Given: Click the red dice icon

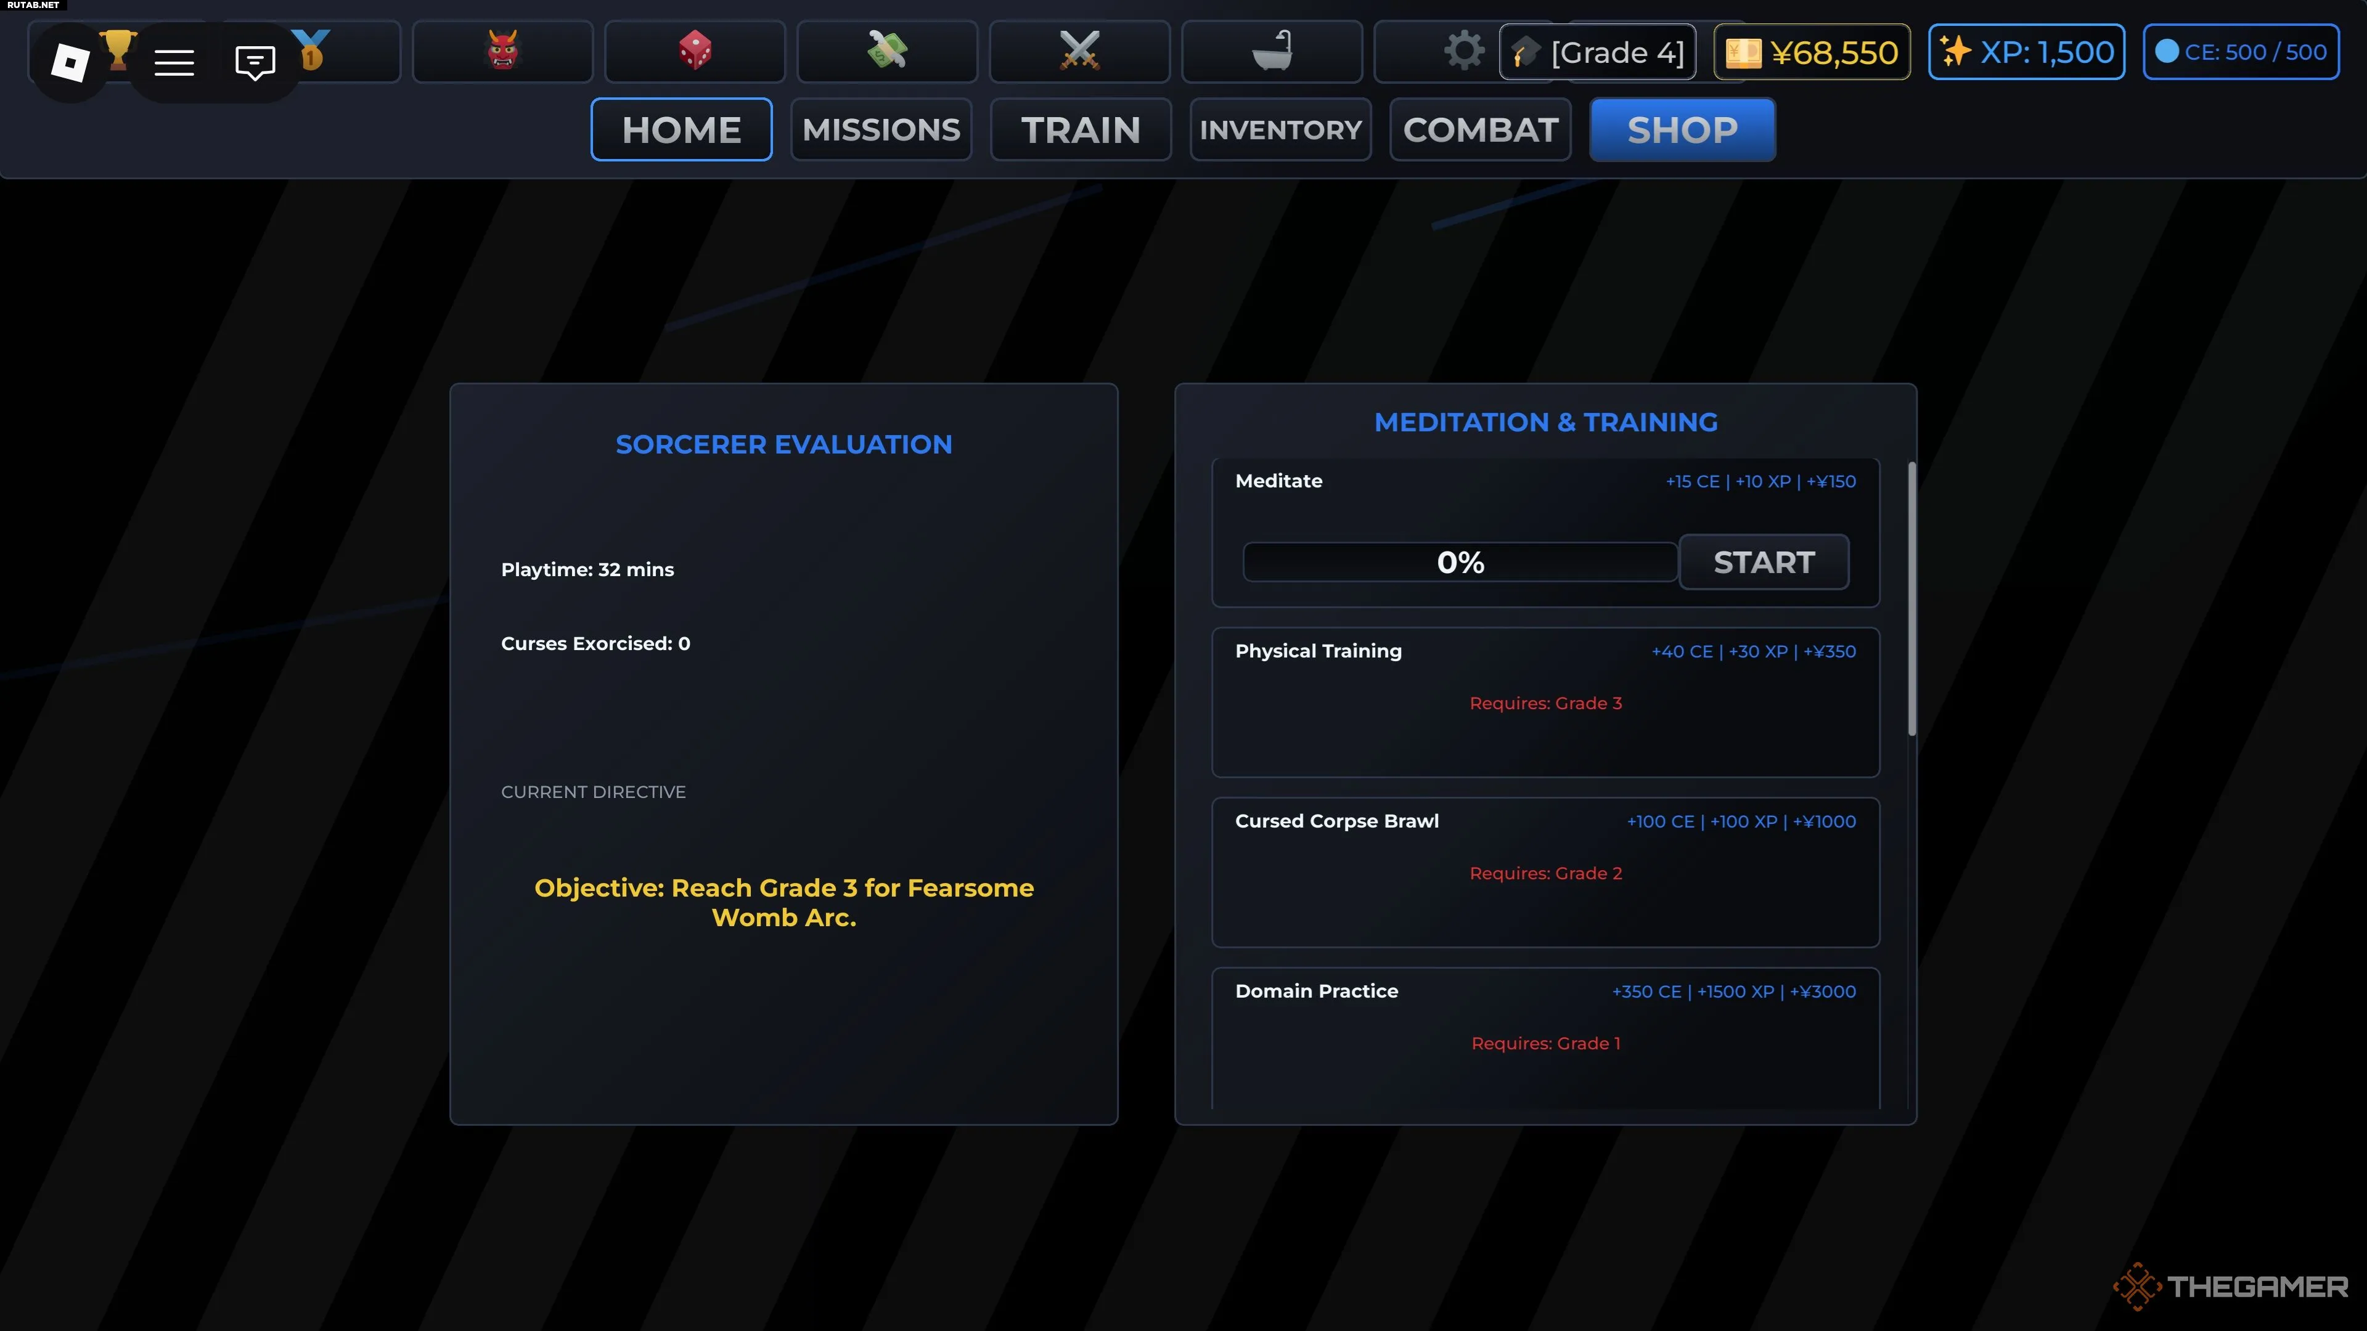Looking at the screenshot, I should tap(695, 51).
